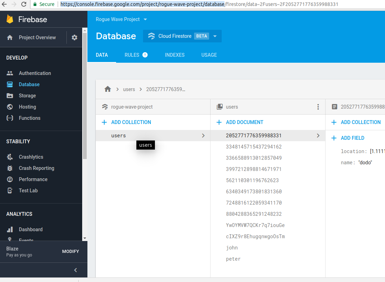Click the Functions sidebar icon
The width and height of the screenshot is (385, 282).
[10, 118]
